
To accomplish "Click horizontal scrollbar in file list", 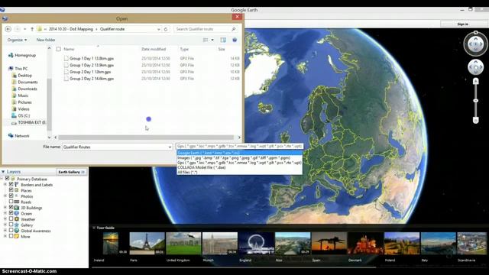I will coord(146,137).
